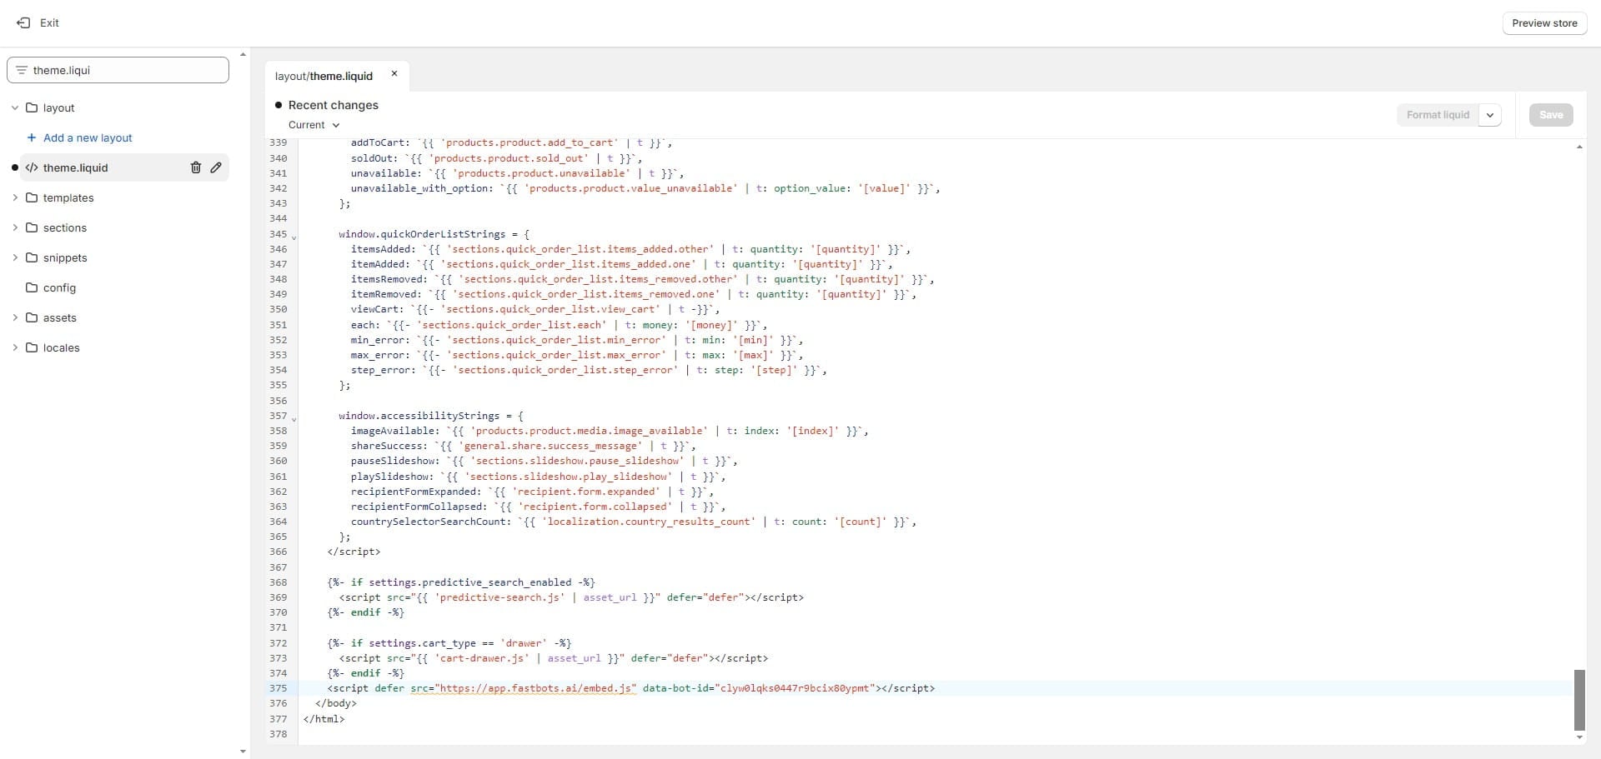Close the layout/theme.liquid tab
Viewport: 1601px width, 759px height.
pyautogui.click(x=394, y=74)
